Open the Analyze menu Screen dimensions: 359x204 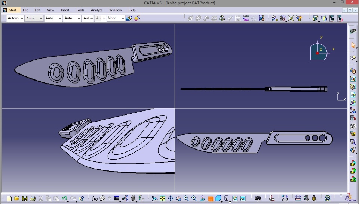coord(96,10)
